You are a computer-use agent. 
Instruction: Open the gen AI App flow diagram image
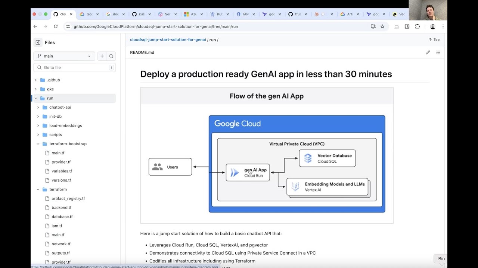(x=267, y=155)
